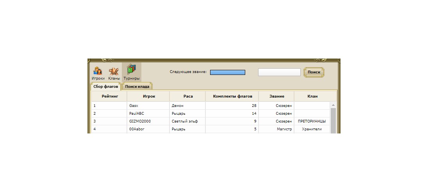428x192 pixels.
Task: Select player Gasx in the ranking
Action: (134, 106)
